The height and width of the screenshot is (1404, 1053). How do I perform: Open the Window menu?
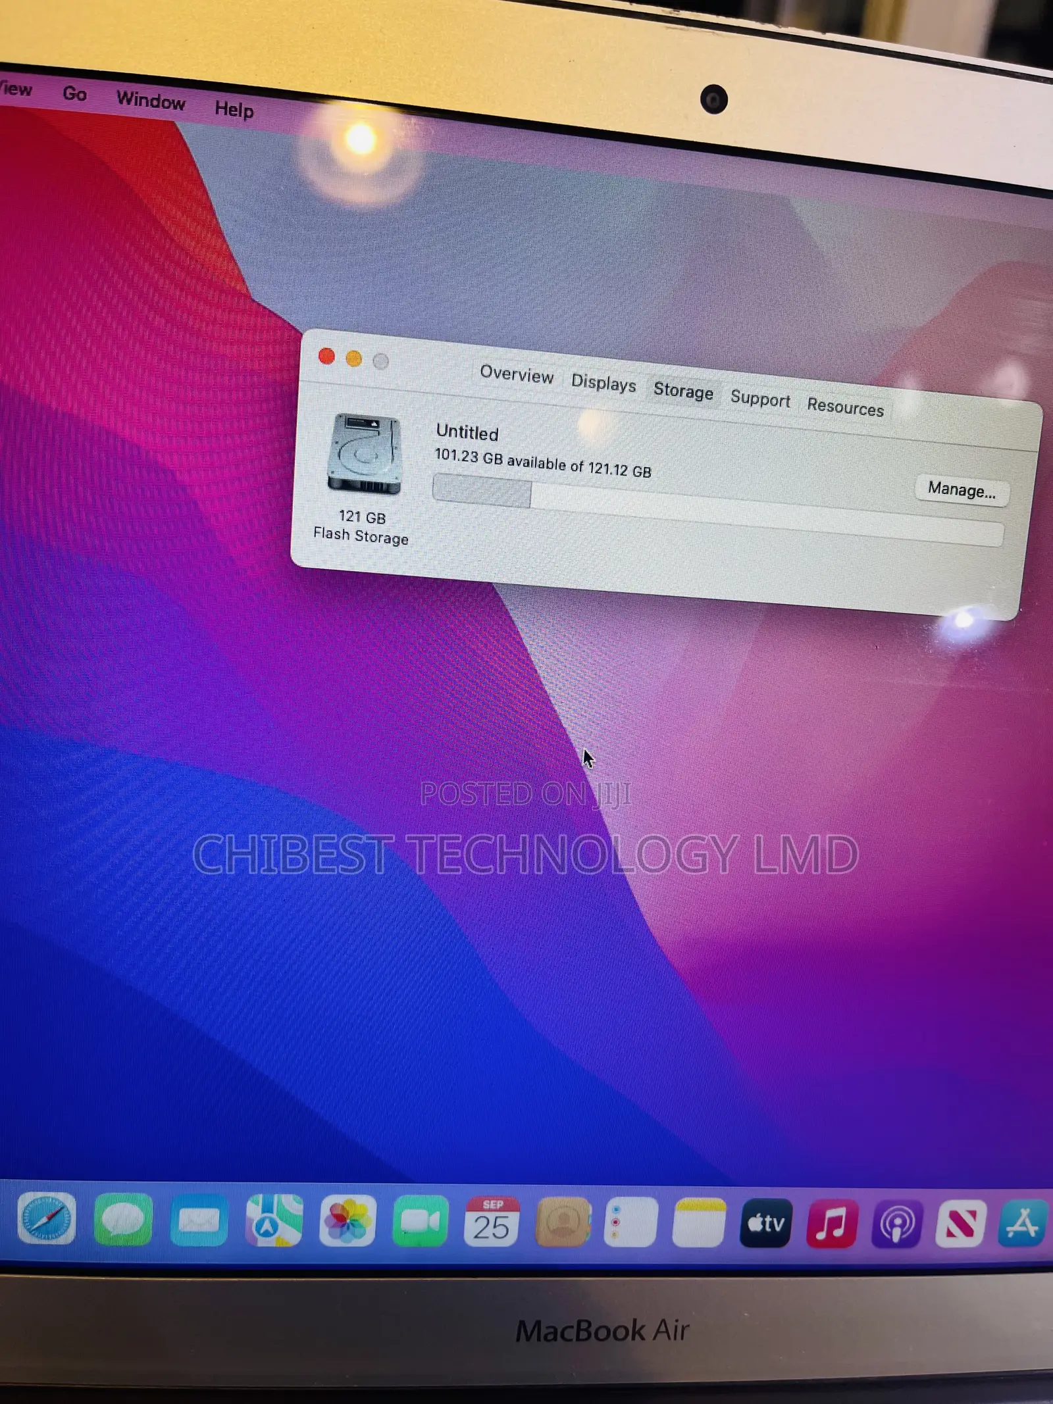(151, 101)
